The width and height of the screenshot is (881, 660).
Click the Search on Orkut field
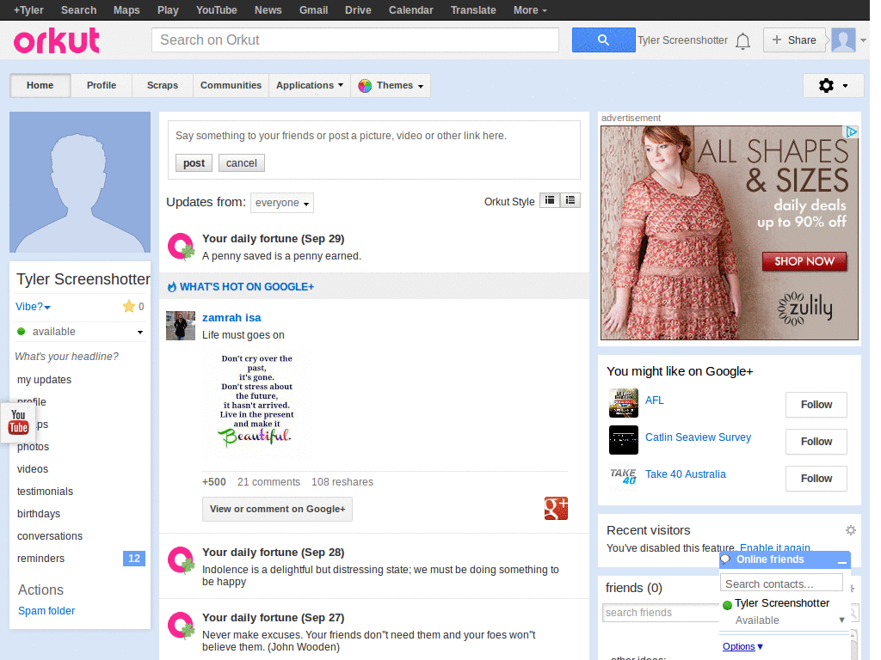(355, 40)
